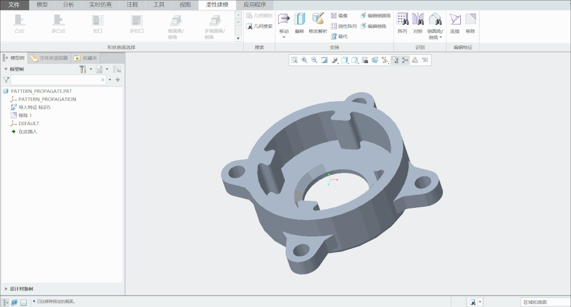
Task: Switch to the 模型 ribbon tab
Action: pos(42,5)
